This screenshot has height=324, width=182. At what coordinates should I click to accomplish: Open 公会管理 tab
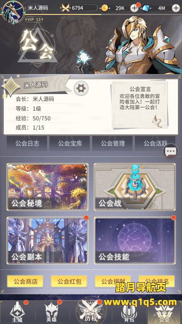[112, 143]
